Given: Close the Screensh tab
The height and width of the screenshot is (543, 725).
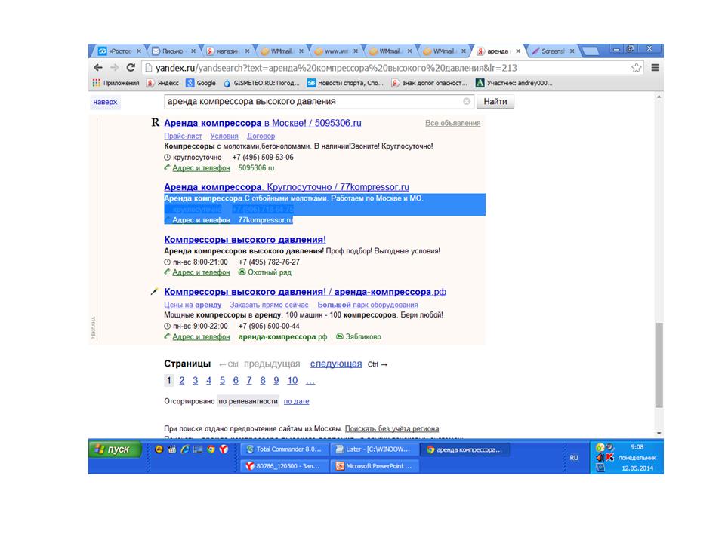Looking at the screenshot, I should pos(572,51).
